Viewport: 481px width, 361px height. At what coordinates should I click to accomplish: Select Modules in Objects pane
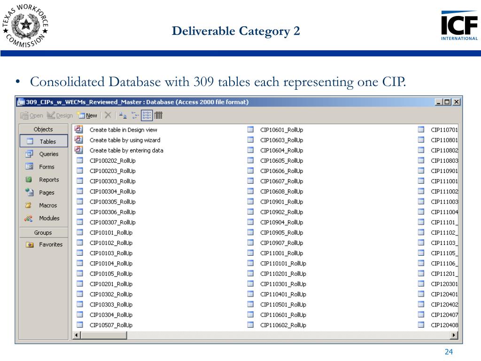(x=44, y=218)
